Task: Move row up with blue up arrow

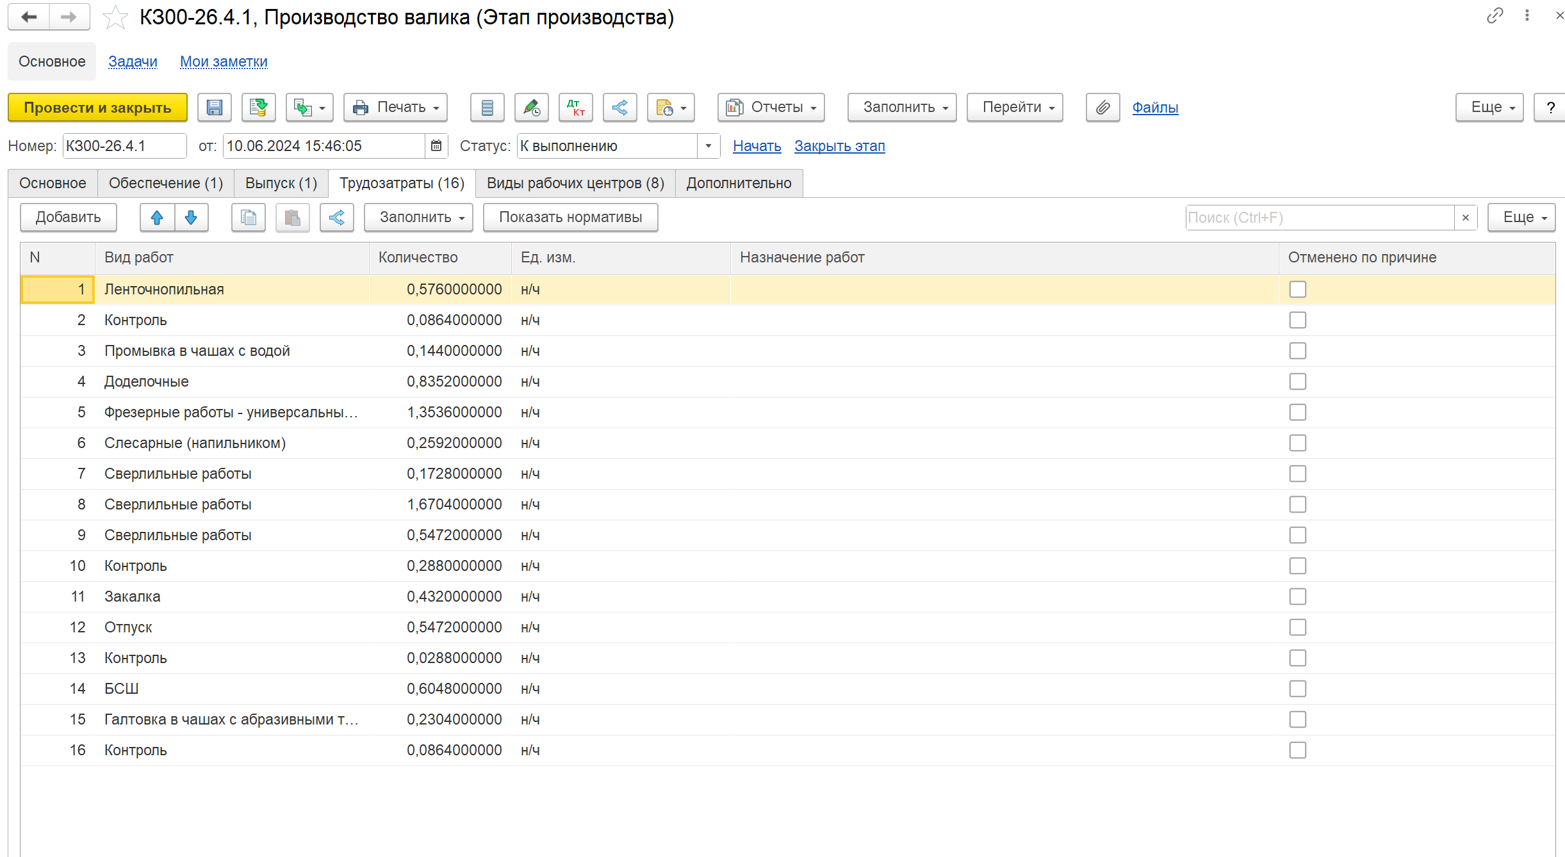Action: coord(157,218)
